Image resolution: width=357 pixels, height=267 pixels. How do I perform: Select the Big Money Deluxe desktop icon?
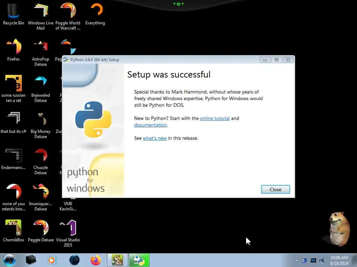[40, 125]
